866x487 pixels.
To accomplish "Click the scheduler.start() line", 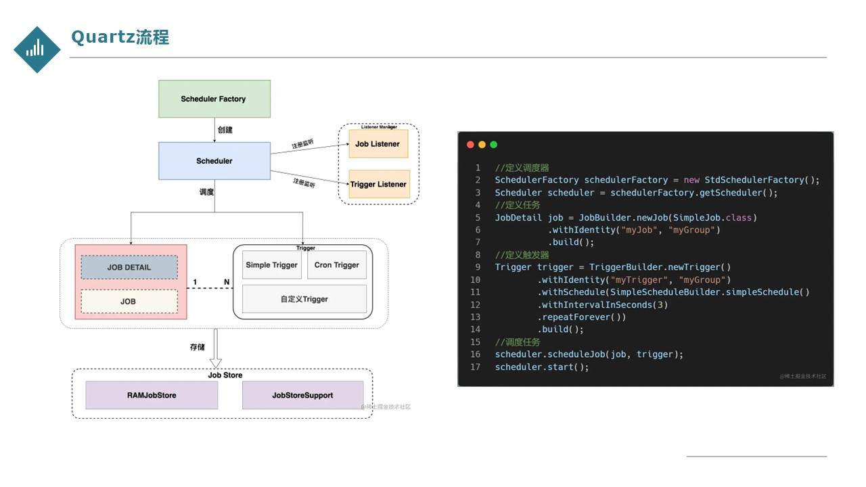I will tap(542, 367).
